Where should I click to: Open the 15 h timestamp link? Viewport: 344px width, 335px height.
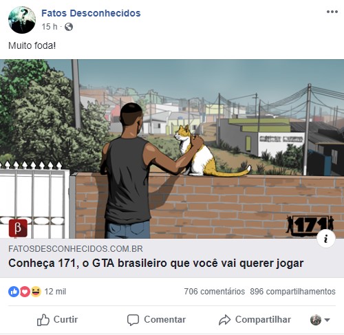pos(50,27)
